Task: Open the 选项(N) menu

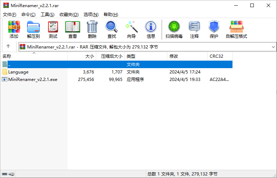Action: tap(91, 15)
